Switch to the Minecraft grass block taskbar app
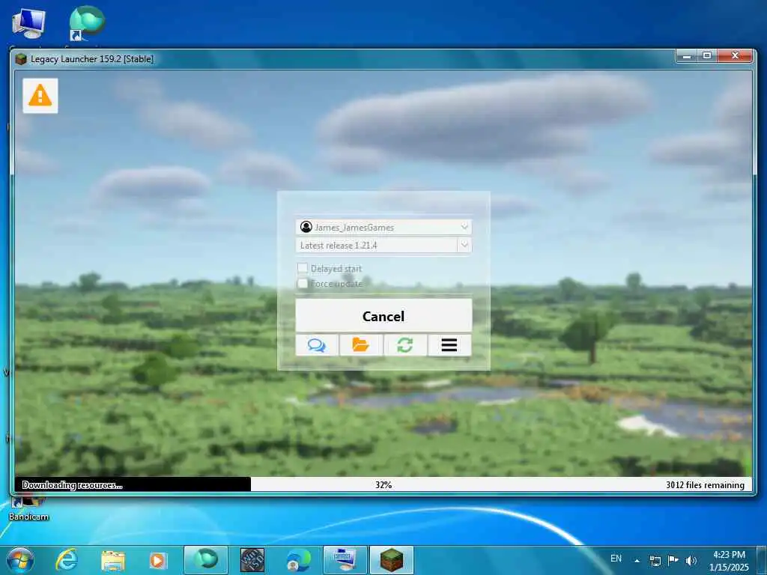 click(391, 560)
